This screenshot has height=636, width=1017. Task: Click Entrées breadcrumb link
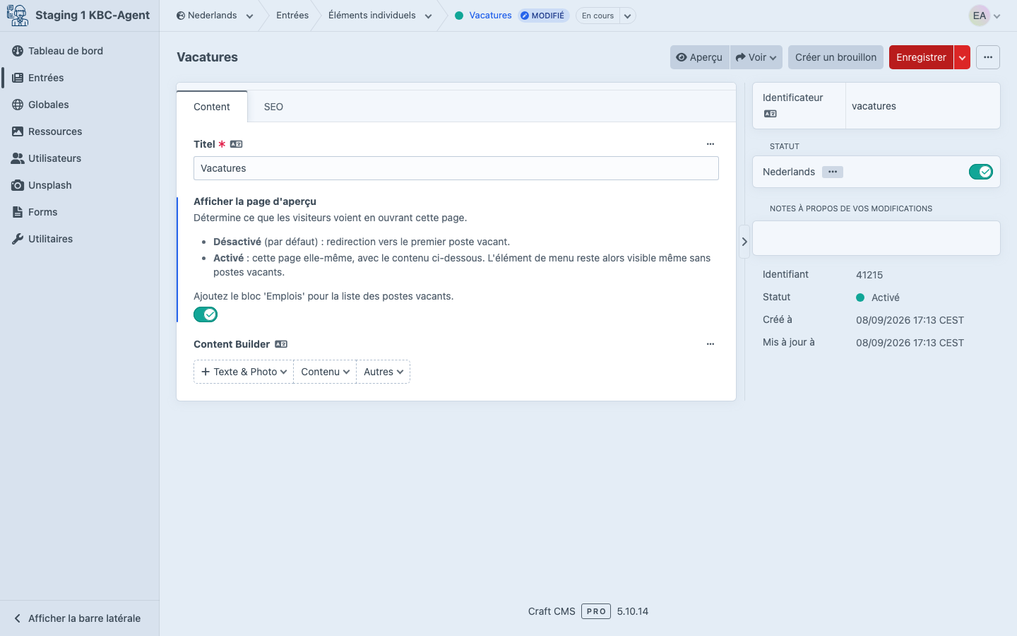292,16
